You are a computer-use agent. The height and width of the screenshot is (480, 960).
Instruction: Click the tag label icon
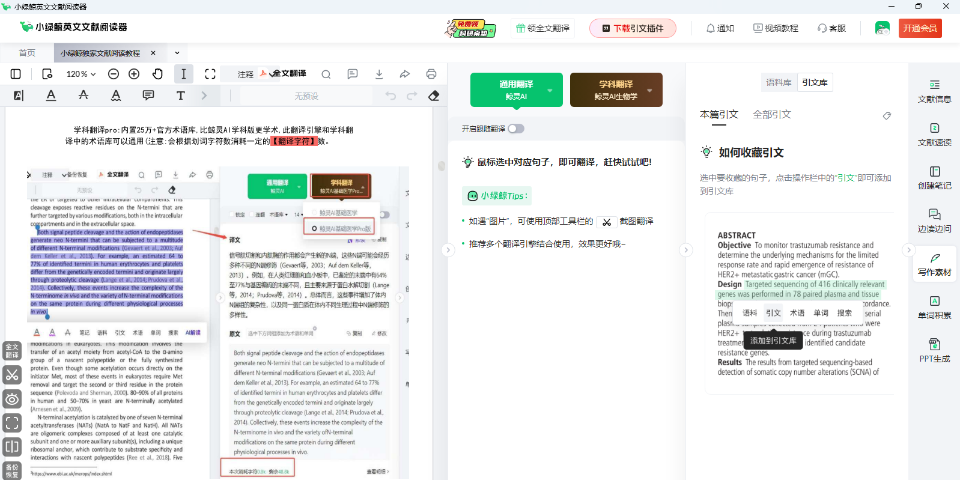click(x=887, y=115)
